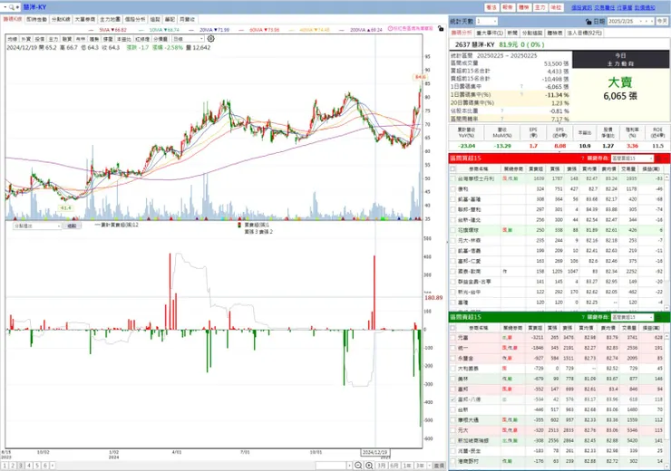Zoom in the chart with plus magnifier
The image size is (671, 471).
click(369, 466)
